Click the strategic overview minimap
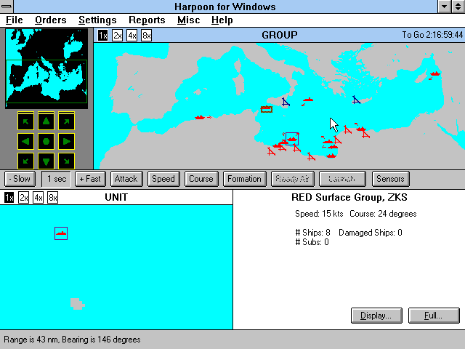The image size is (465, 349). [x=46, y=68]
